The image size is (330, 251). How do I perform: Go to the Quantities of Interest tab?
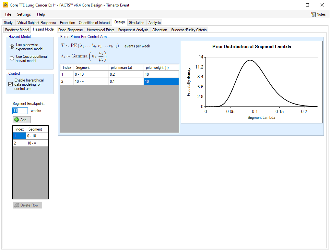[x=95, y=23]
